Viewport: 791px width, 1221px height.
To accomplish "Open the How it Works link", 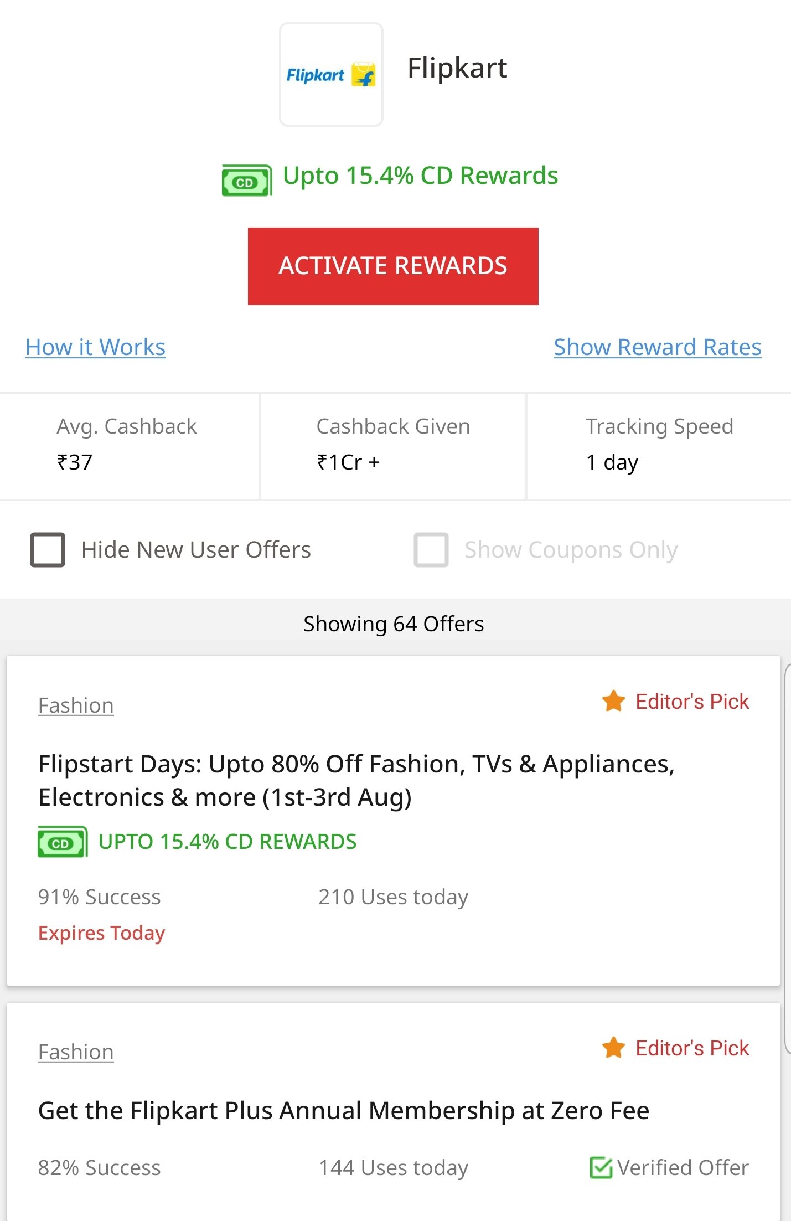I will (x=95, y=347).
